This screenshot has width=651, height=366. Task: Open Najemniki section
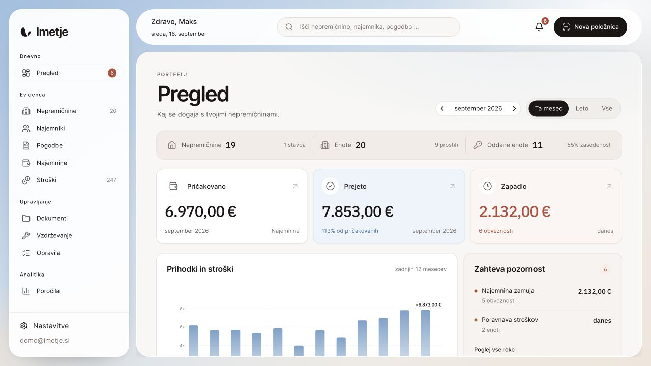[69, 128]
